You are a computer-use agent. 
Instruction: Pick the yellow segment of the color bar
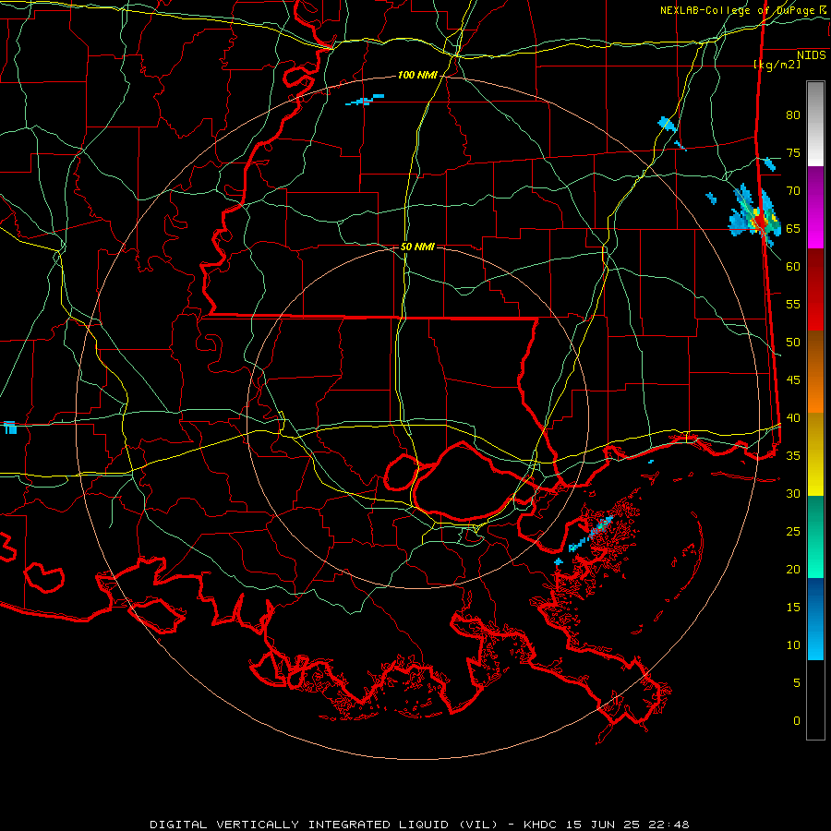(815, 454)
